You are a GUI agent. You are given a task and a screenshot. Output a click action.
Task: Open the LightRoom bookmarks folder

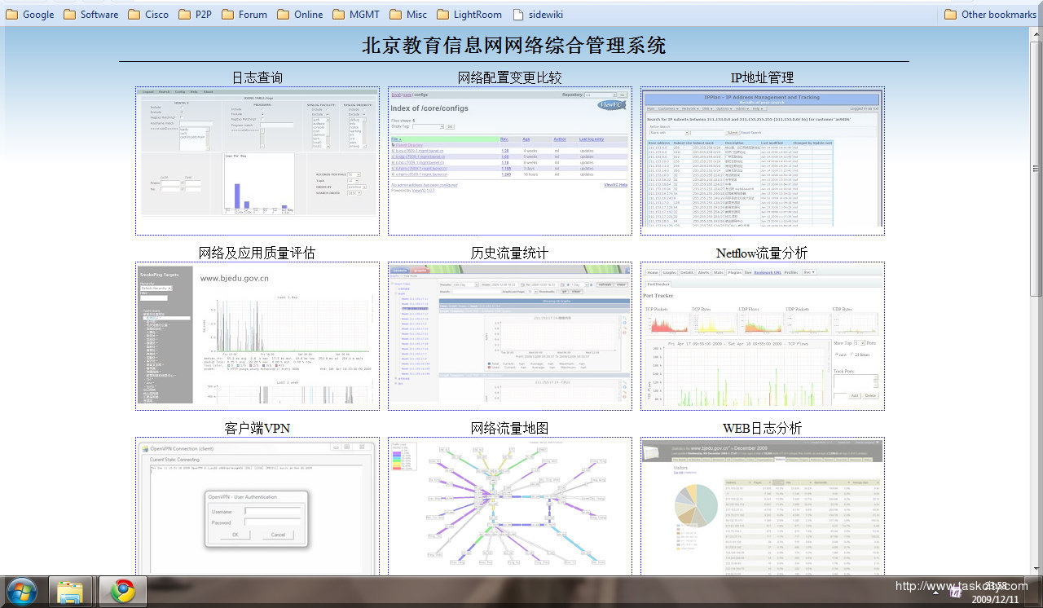pos(469,14)
